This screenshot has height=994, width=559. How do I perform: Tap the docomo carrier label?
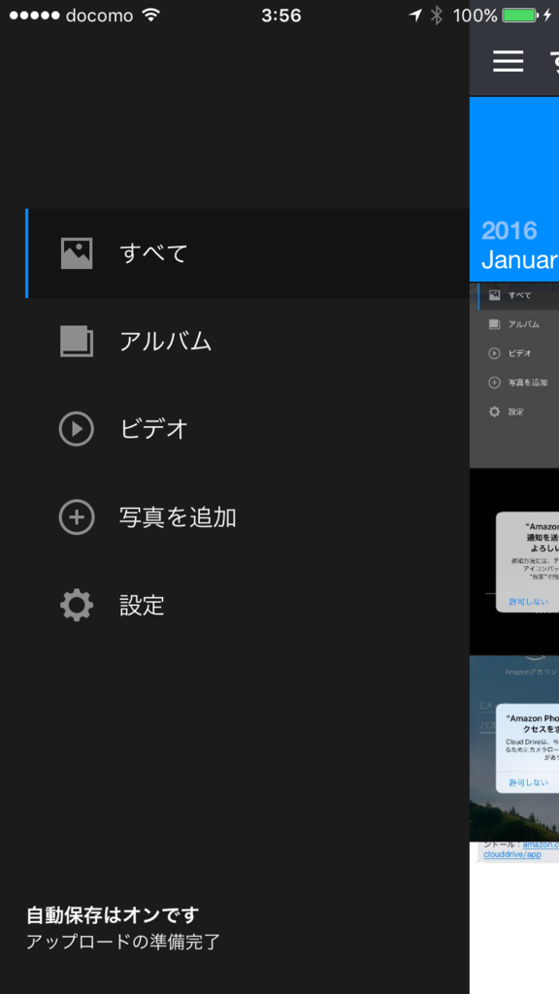point(100,16)
